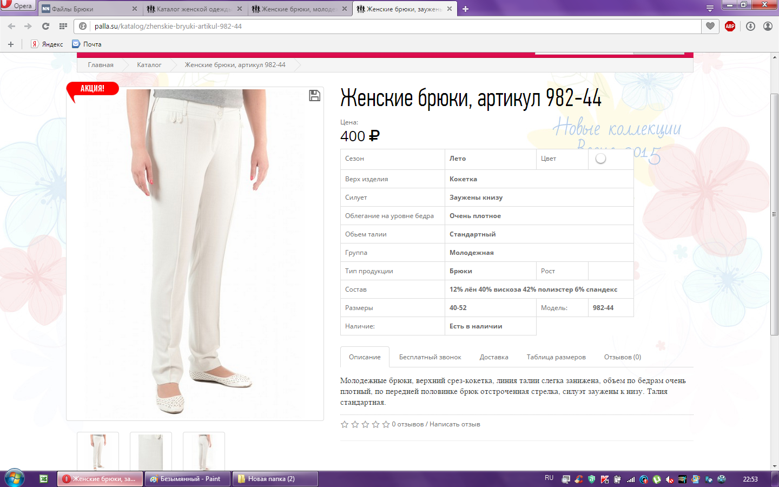The image size is (779, 487).
Task: Rate the product with the third star
Action: pos(365,424)
